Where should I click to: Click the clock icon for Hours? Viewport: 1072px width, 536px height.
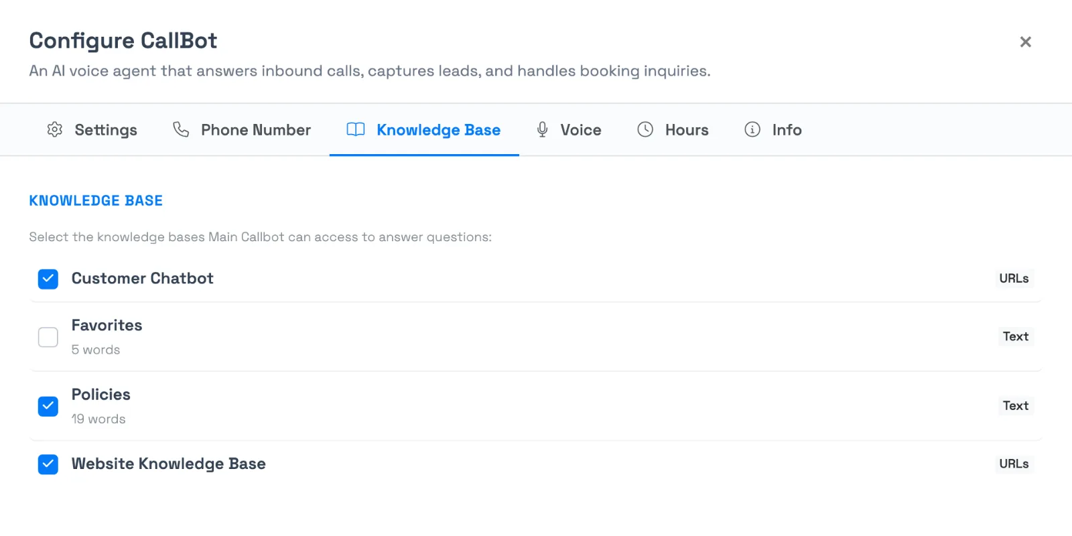(645, 129)
